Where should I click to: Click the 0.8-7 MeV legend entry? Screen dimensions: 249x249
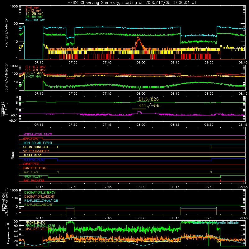point(34,73)
